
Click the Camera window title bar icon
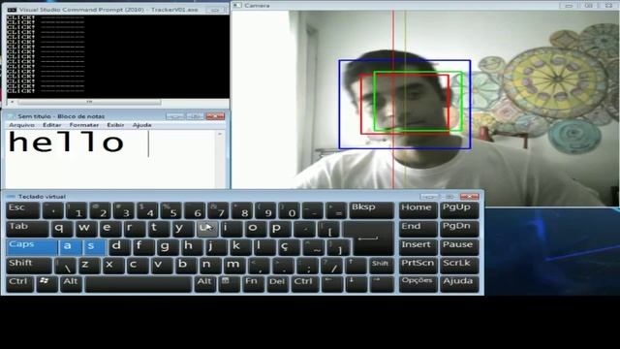[236, 6]
